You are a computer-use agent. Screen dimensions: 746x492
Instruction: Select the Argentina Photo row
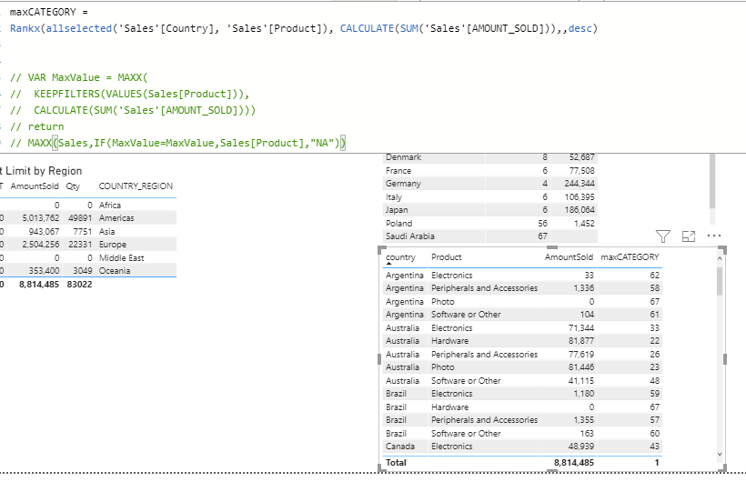click(x=522, y=302)
